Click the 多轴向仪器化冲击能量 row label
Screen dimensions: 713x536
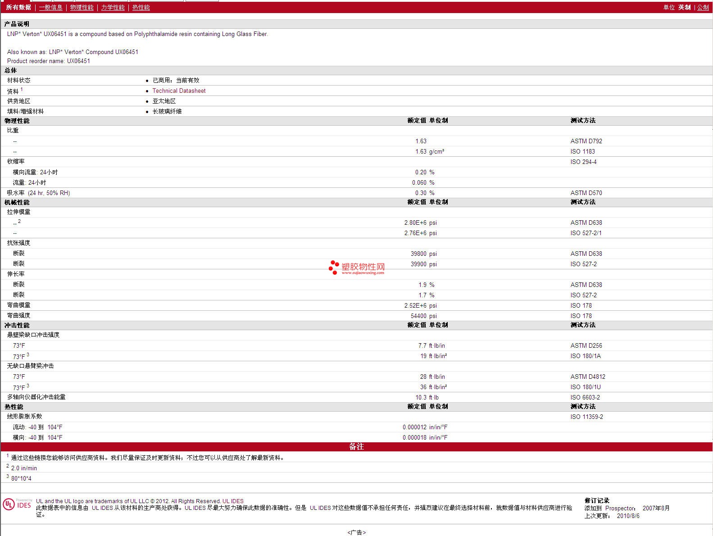[36, 397]
